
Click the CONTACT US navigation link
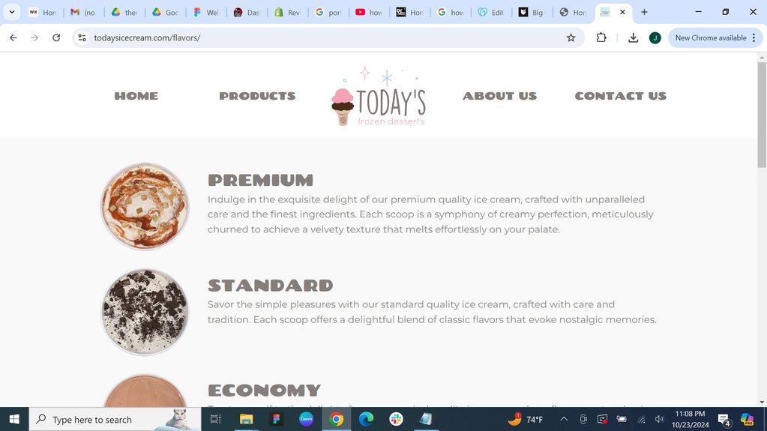(620, 96)
